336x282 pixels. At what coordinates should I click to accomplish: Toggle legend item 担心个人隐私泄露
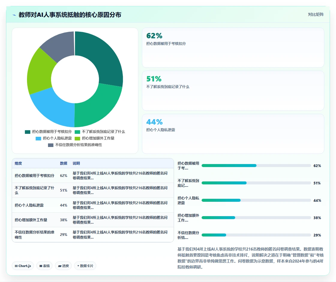[x=54, y=138]
